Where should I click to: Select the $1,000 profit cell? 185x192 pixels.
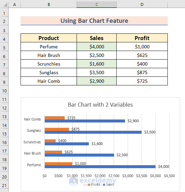[x=142, y=47]
